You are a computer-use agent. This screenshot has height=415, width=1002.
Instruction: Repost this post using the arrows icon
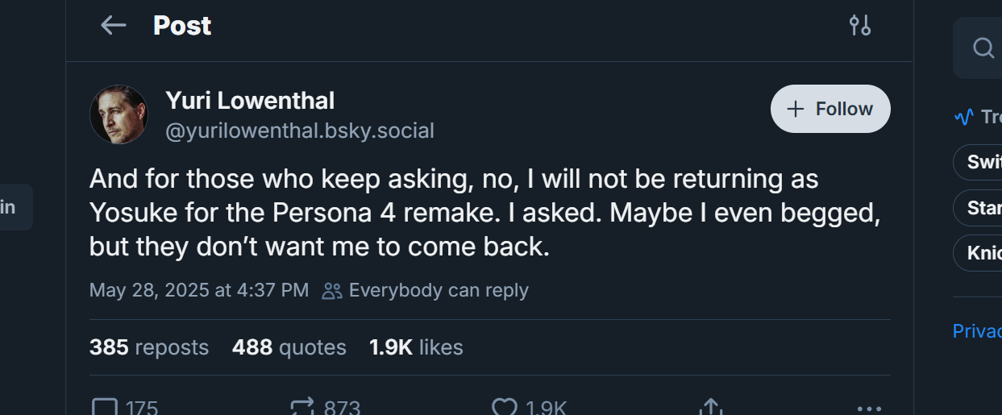pyautogui.click(x=303, y=408)
